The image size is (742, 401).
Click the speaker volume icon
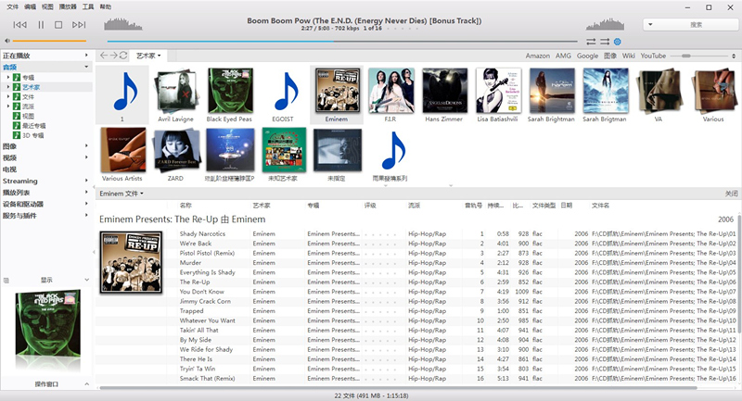pos(7,41)
